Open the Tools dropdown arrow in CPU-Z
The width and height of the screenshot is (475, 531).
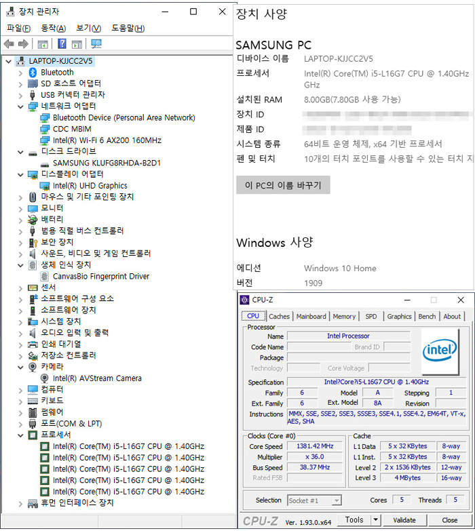click(x=375, y=519)
